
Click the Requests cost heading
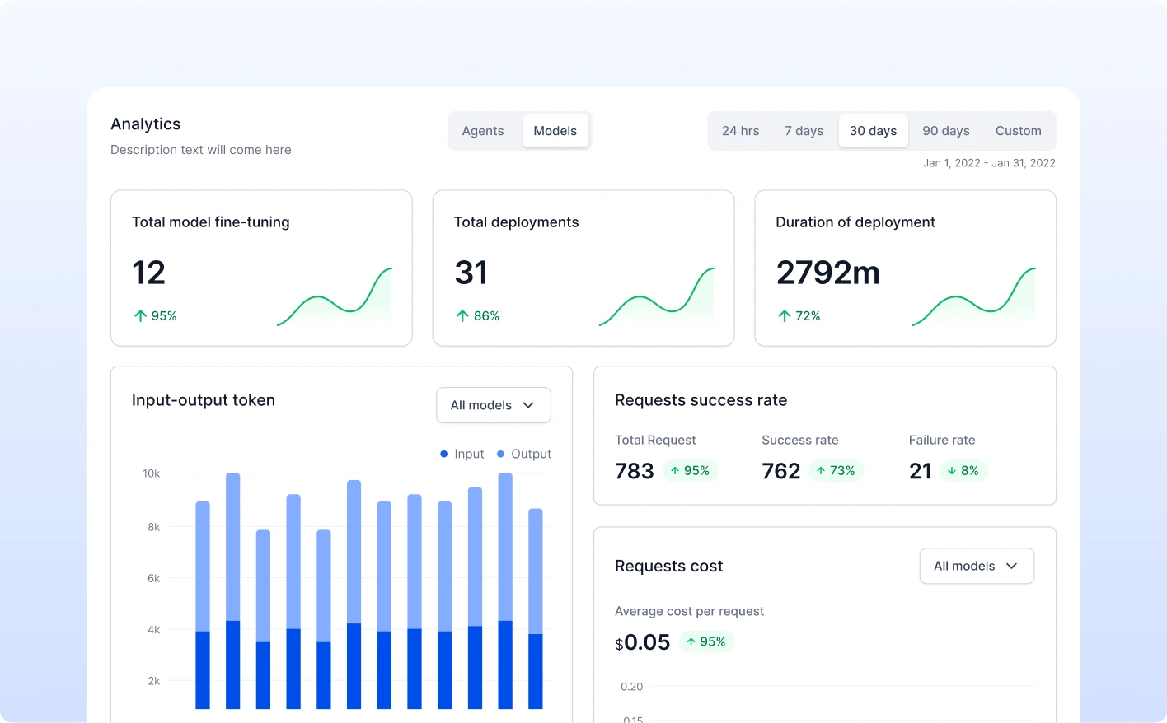[669, 567]
